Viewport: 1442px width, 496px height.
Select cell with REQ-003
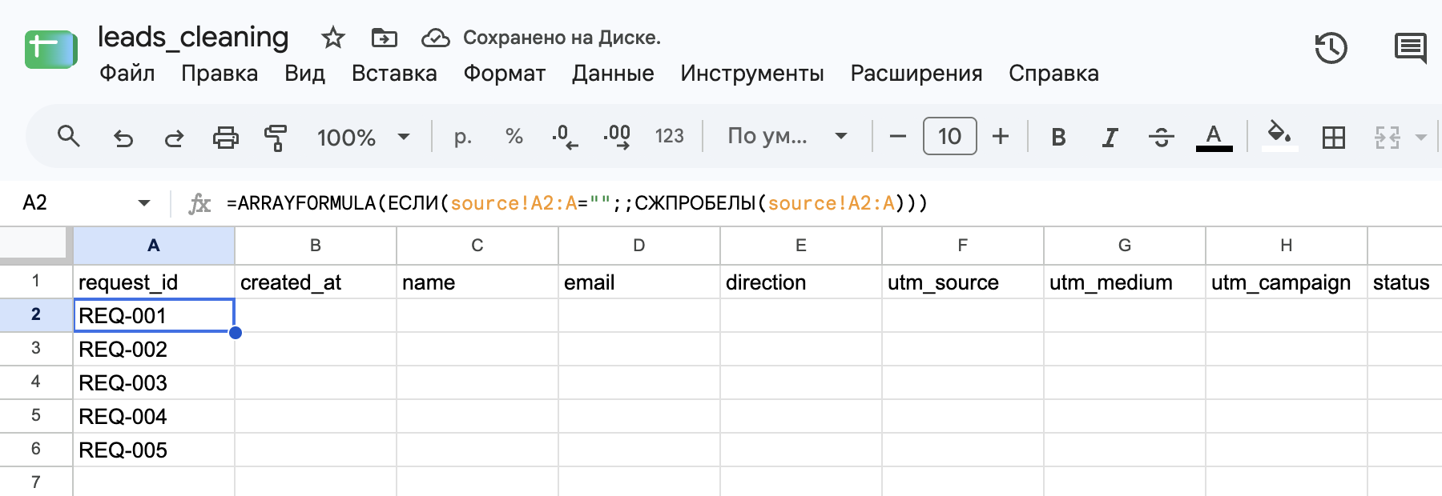154,382
